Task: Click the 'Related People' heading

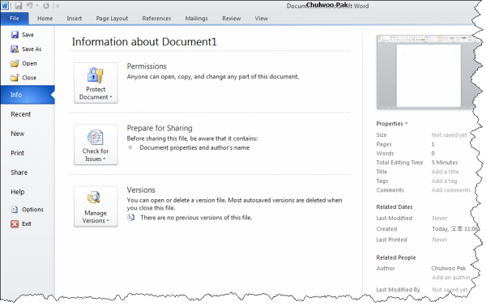Action: click(x=396, y=257)
